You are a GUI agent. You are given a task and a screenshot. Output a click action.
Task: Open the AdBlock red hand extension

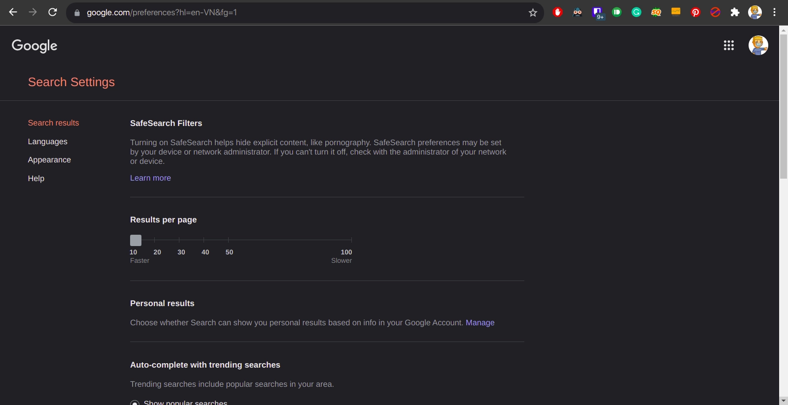557,12
